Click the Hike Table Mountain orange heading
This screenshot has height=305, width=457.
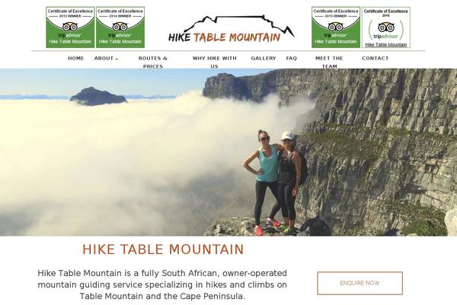(163, 249)
